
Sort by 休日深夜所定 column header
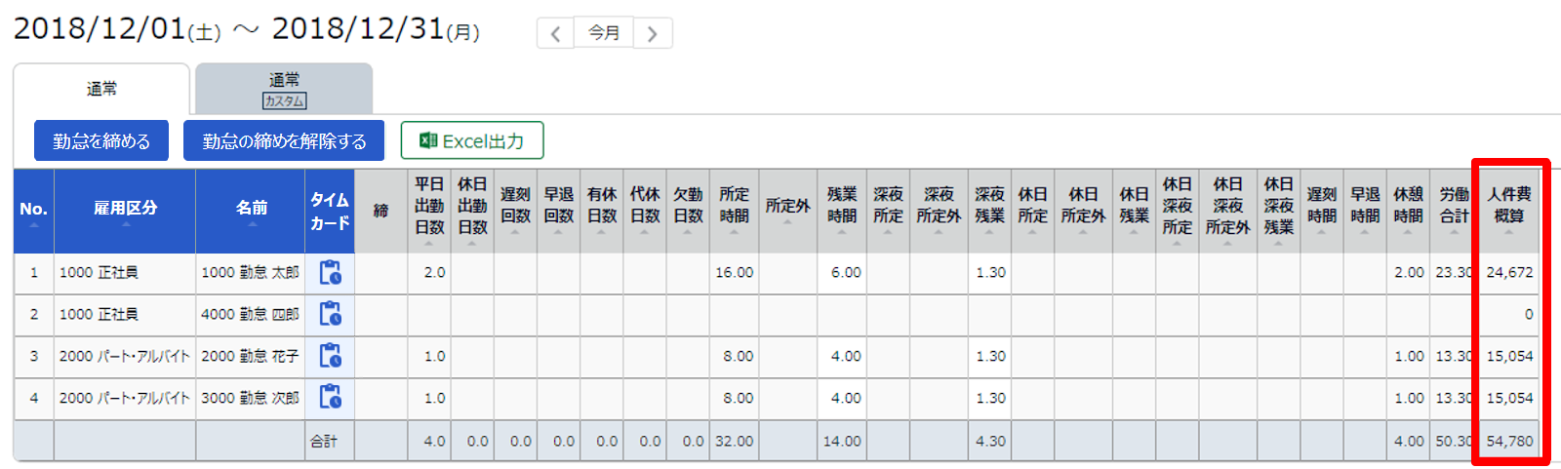1178,211
